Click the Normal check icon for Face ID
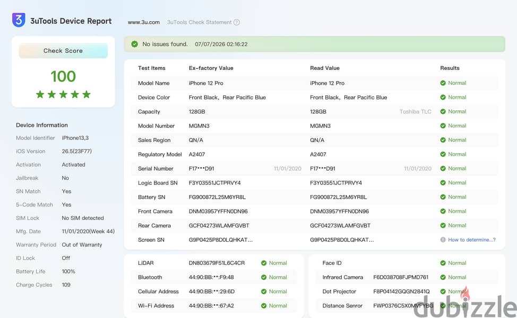The image size is (517, 318). click(x=443, y=263)
